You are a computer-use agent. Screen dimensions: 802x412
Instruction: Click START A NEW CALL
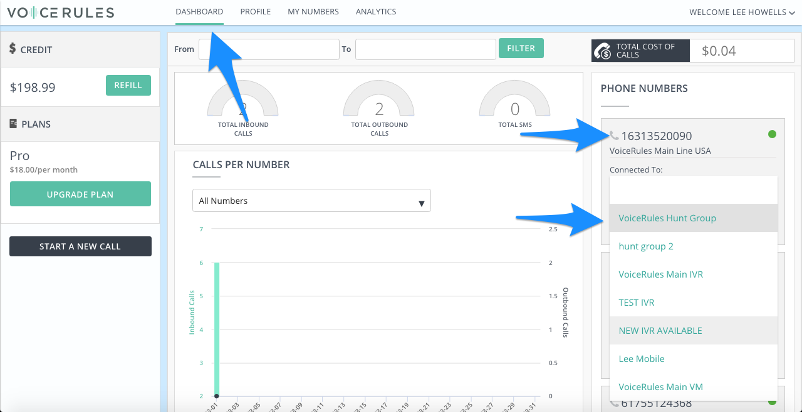click(x=80, y=246)
